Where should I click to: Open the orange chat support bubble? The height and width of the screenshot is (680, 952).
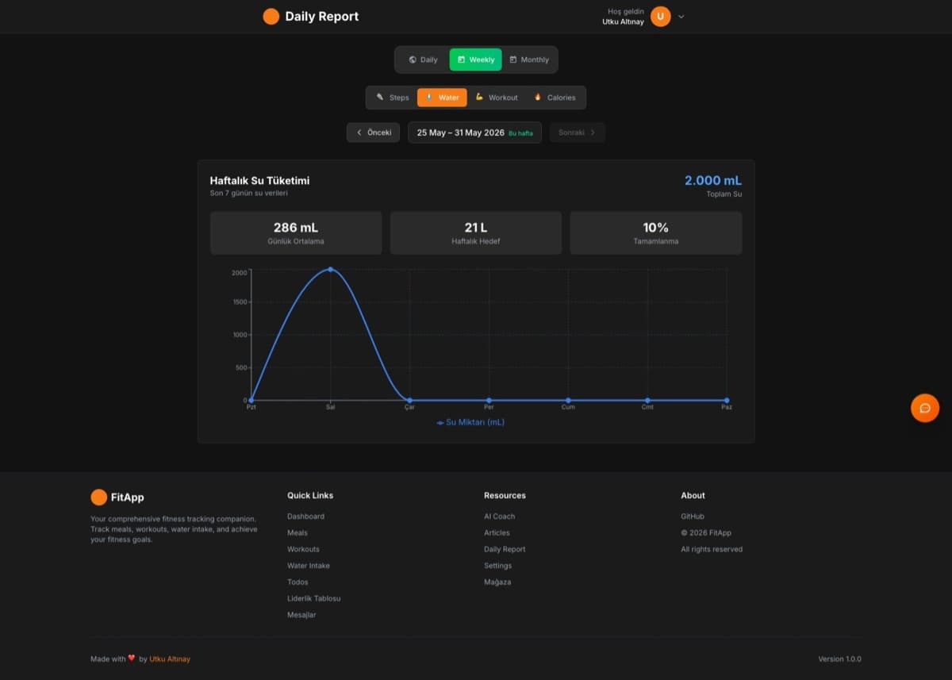pos(925,408)
